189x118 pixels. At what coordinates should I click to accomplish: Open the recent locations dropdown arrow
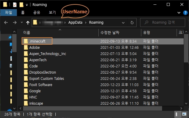[22, 22]
